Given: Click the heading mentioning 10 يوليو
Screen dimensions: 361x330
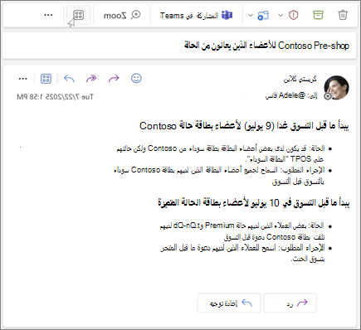Looking at the screenshot, I should 253,203.
